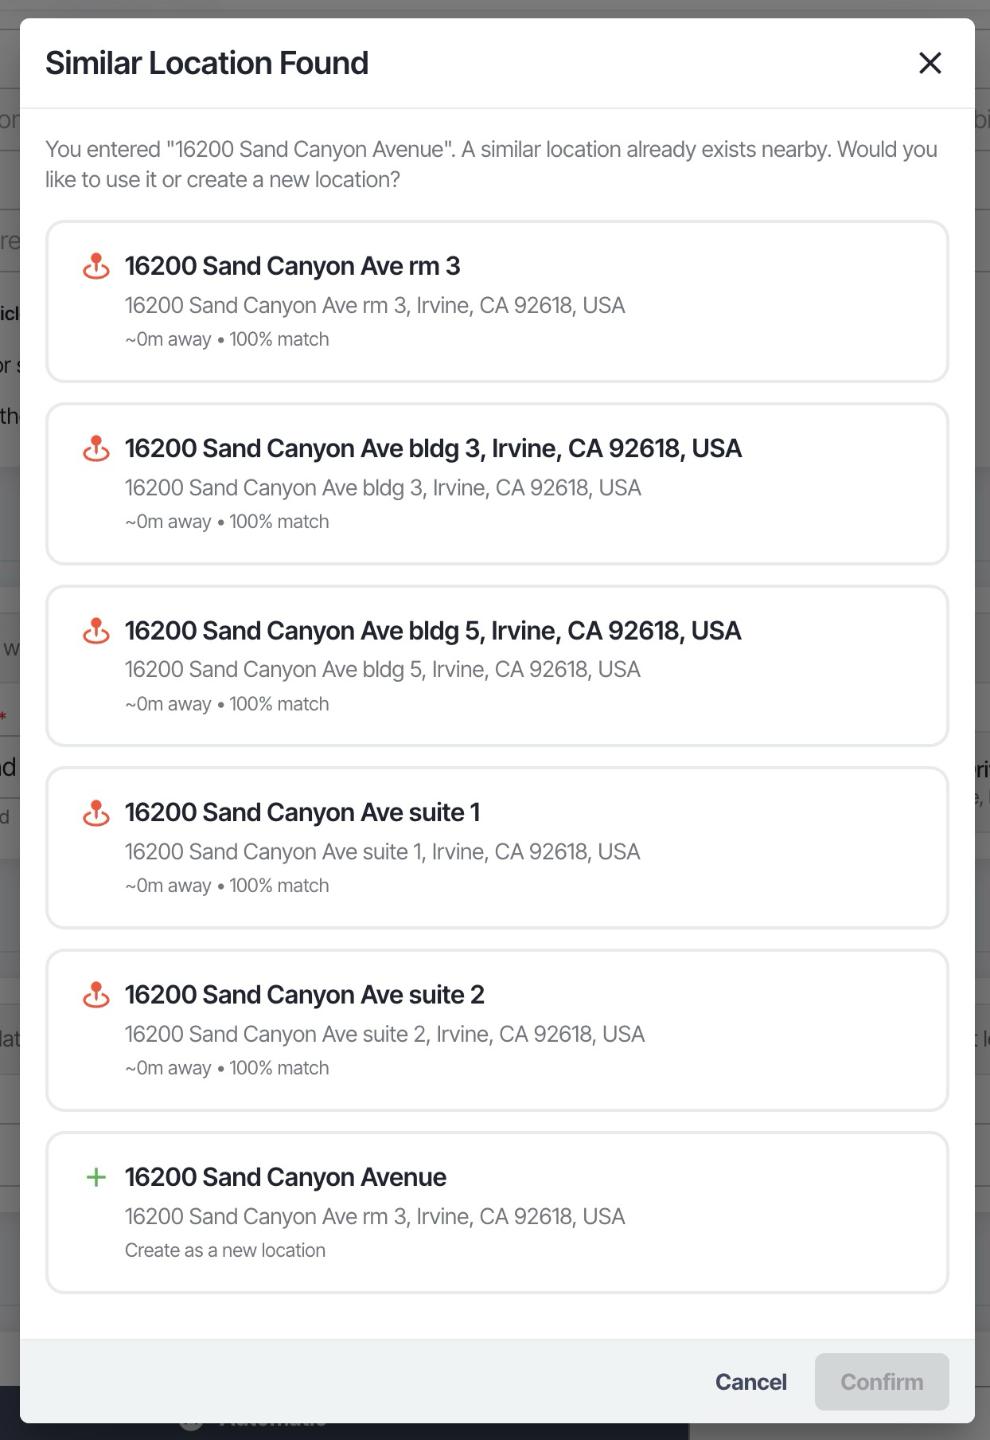The width and height of the screenshot is (990, 1440).
Task: Click green plus icon to create location
Action: tap(96, 1177)
